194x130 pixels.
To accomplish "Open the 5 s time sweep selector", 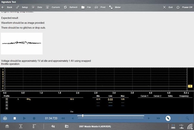I will coord(72,112).
